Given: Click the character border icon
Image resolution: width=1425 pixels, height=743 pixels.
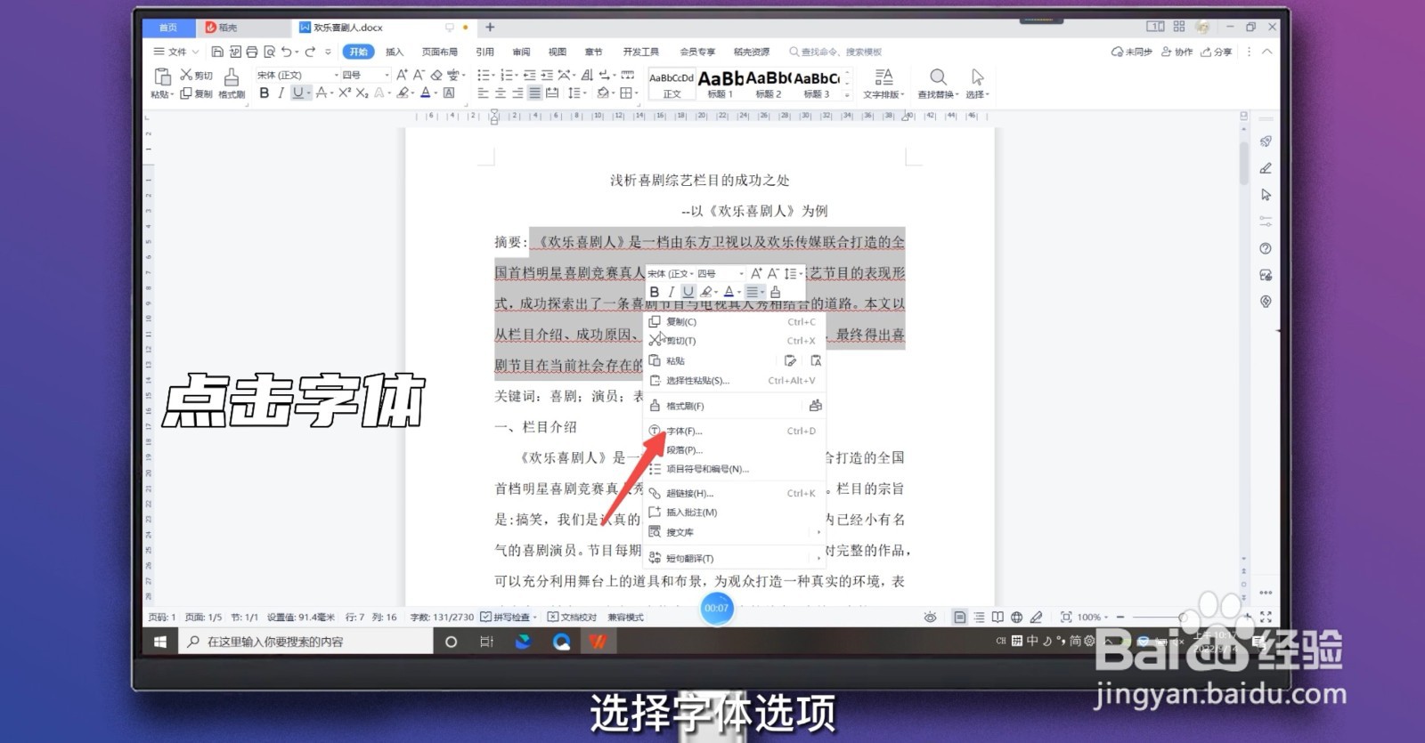Looking at the screenshot, I should point(449,93).
